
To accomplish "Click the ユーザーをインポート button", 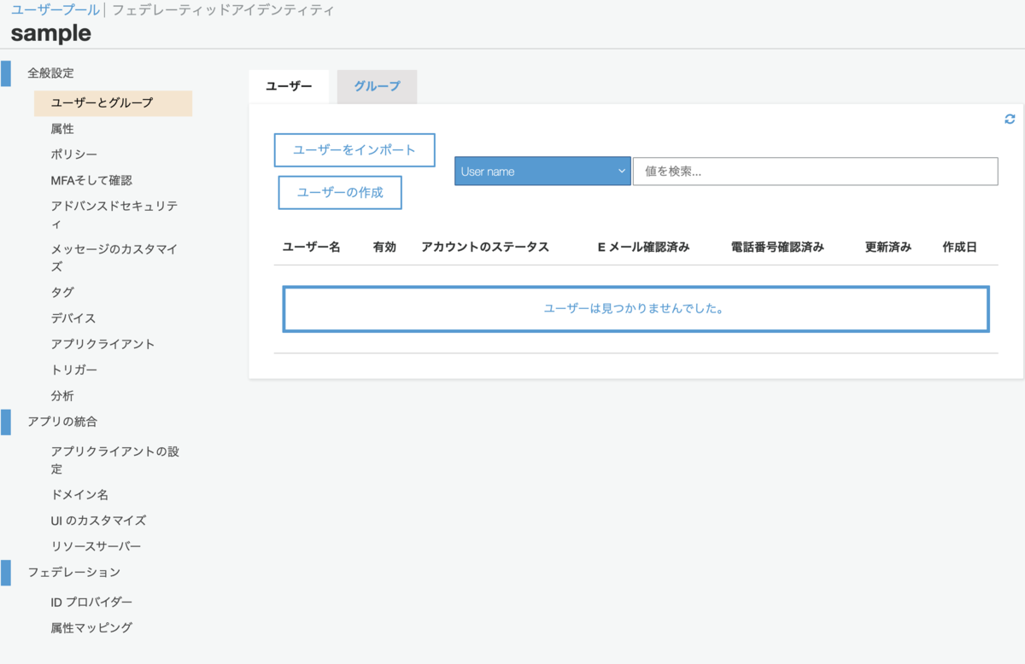I will click(x=354, y=149).
